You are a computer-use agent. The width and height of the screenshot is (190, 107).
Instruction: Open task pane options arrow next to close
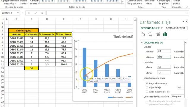(x=183, y=22)
